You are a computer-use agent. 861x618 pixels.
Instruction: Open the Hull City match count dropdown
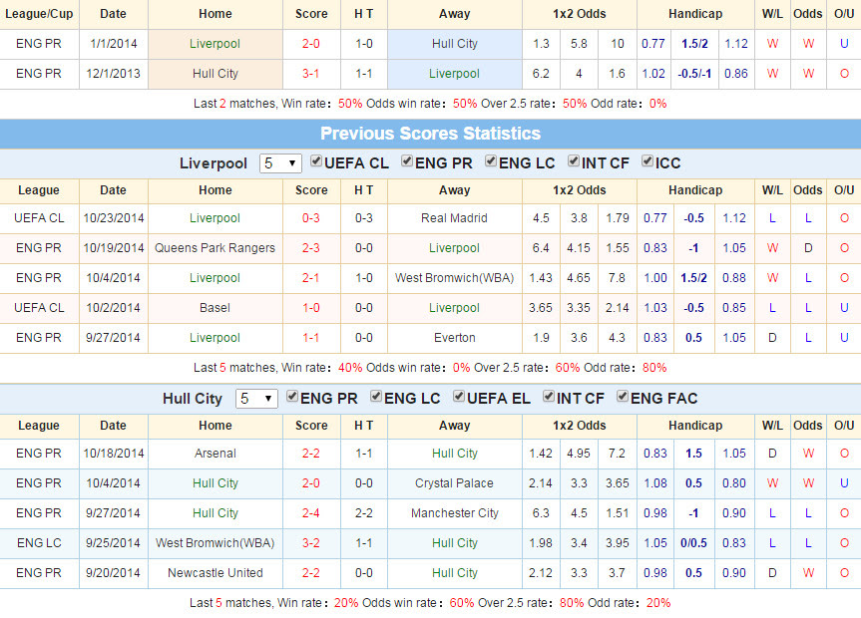pos(256,399)
